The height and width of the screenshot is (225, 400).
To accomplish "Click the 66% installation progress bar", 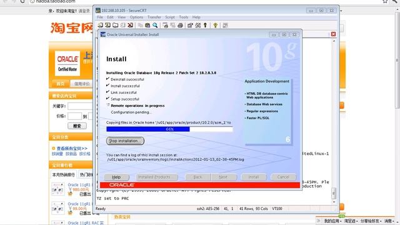I will click(x=169, y=129).
